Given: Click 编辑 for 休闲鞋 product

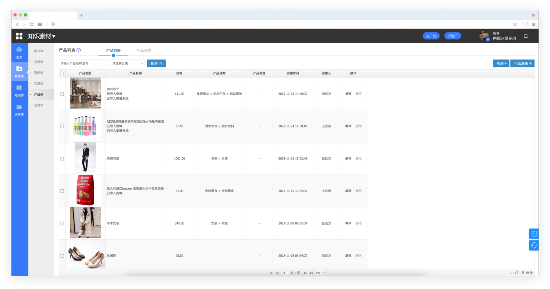Looking at the screenshot, I should [x=348, y=256].
